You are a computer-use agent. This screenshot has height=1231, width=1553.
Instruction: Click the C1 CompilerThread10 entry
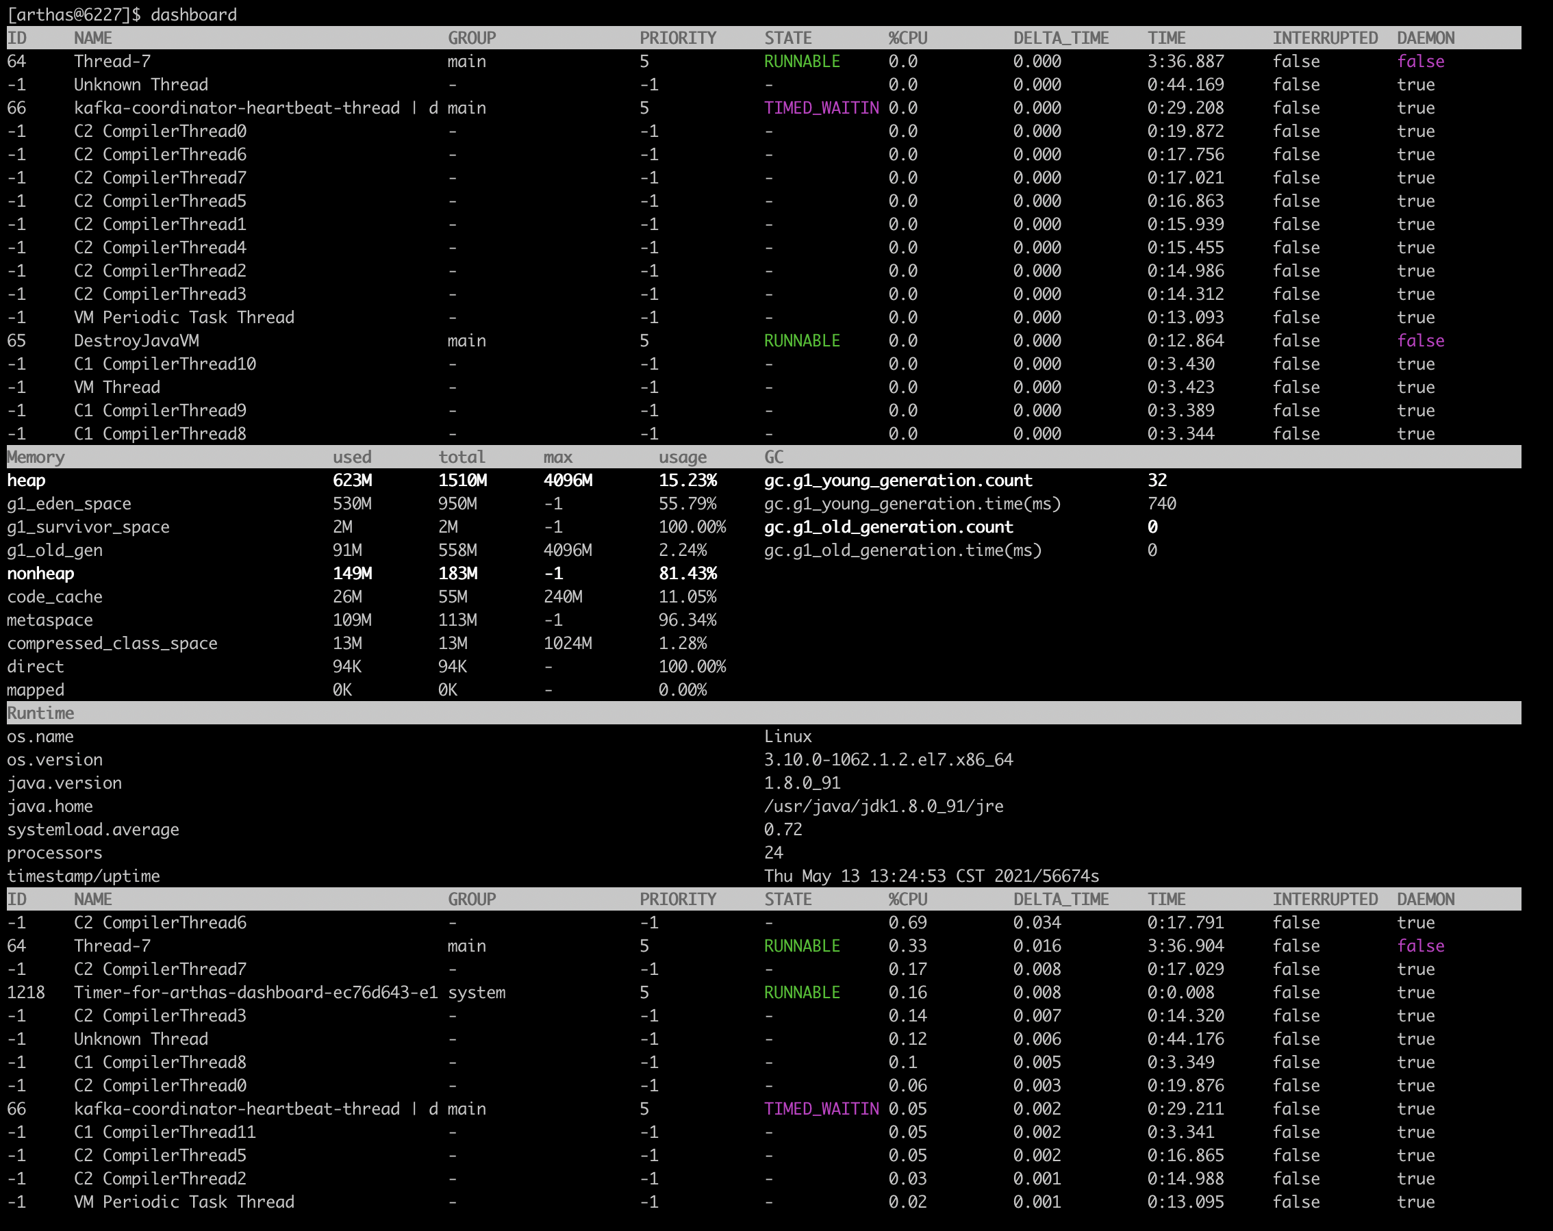[x=166, y=364]
